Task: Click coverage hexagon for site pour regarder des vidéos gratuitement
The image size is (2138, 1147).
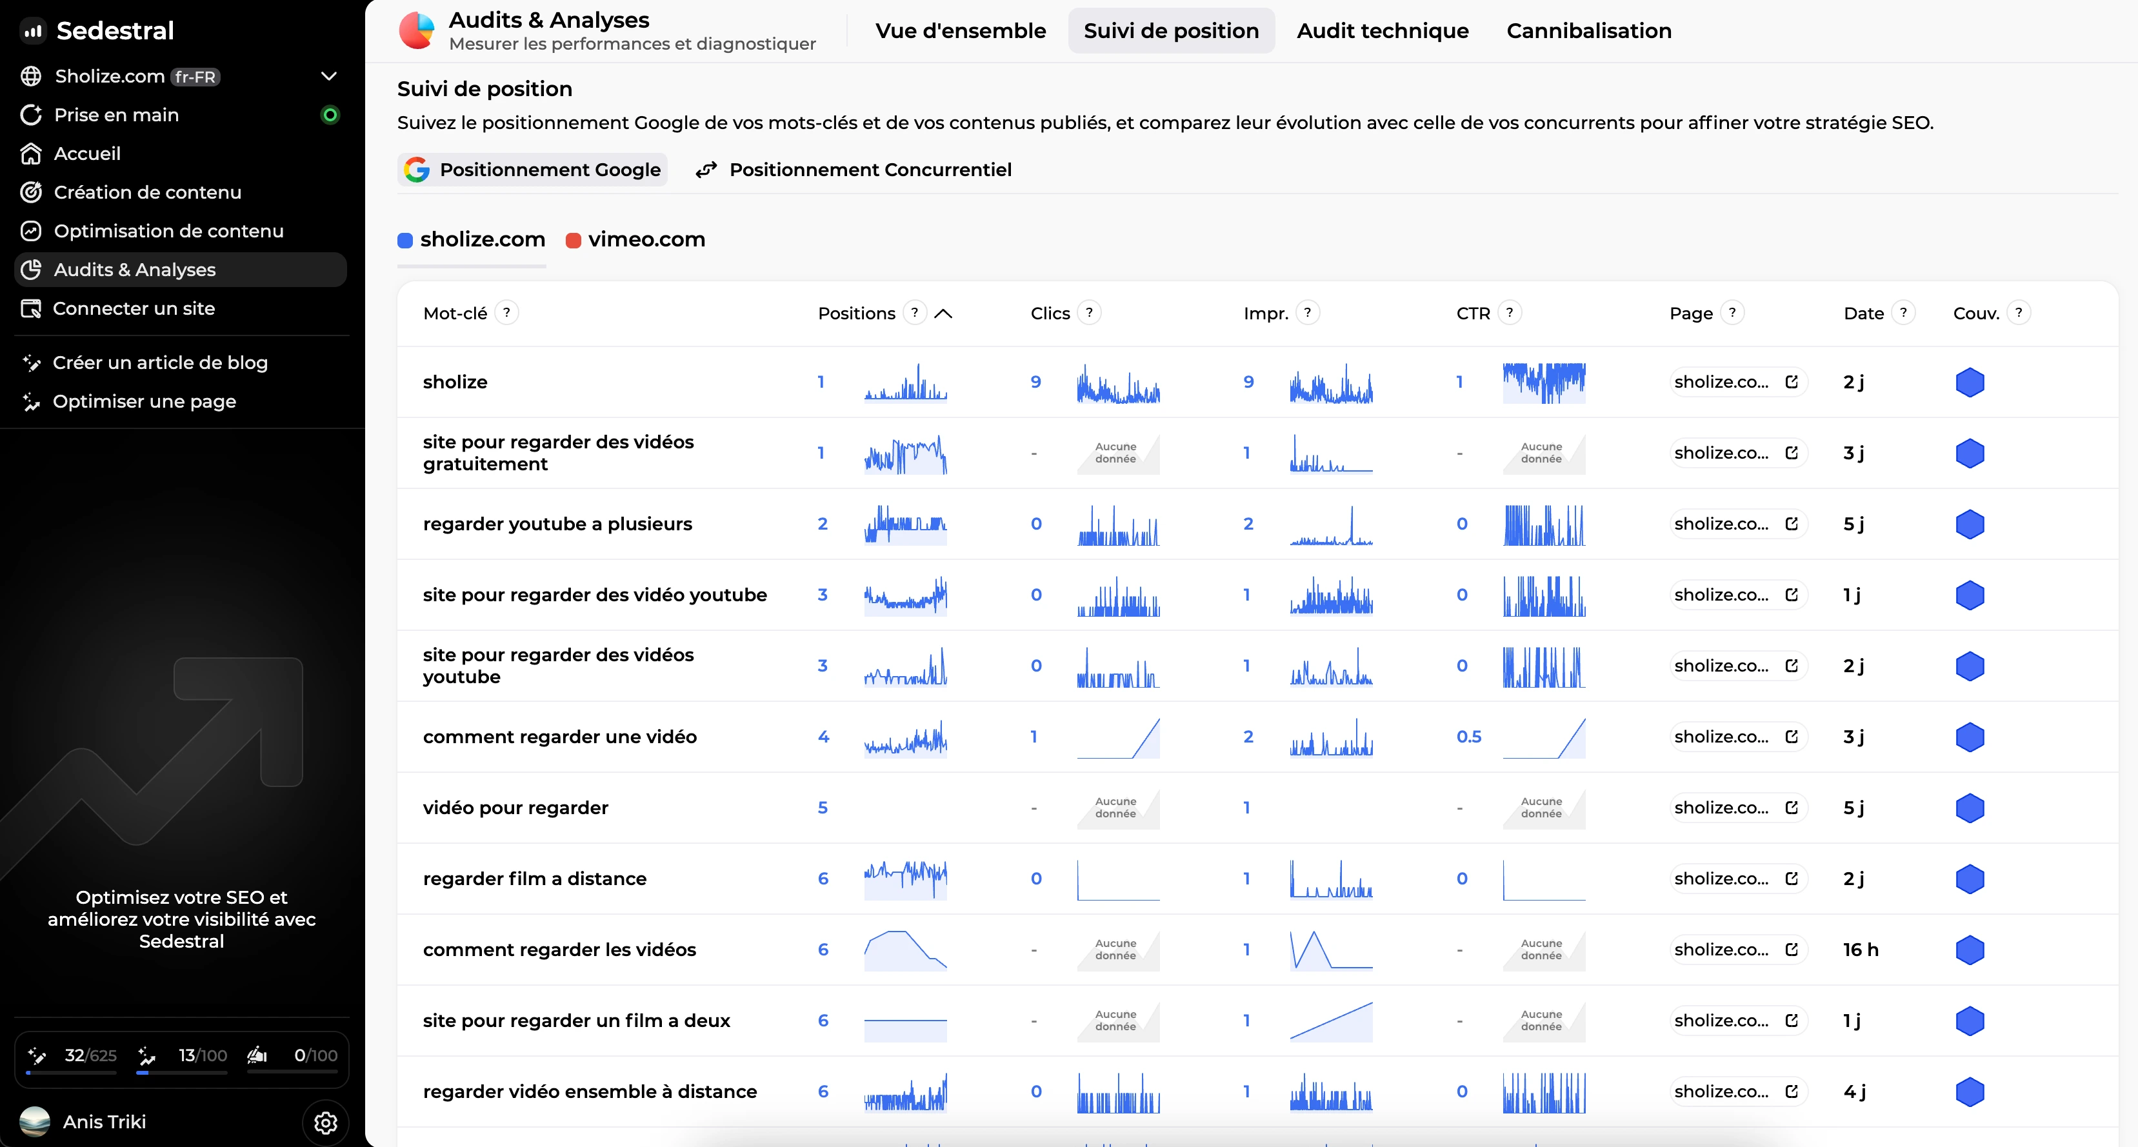Action: [1970, 453]
